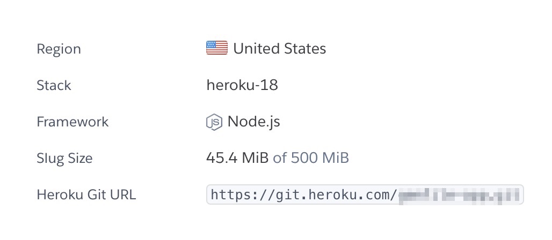Screen dimensions: 552x240
Task: Click the word 'URL' in Heroku Git URL label
Action: (122, 195)
